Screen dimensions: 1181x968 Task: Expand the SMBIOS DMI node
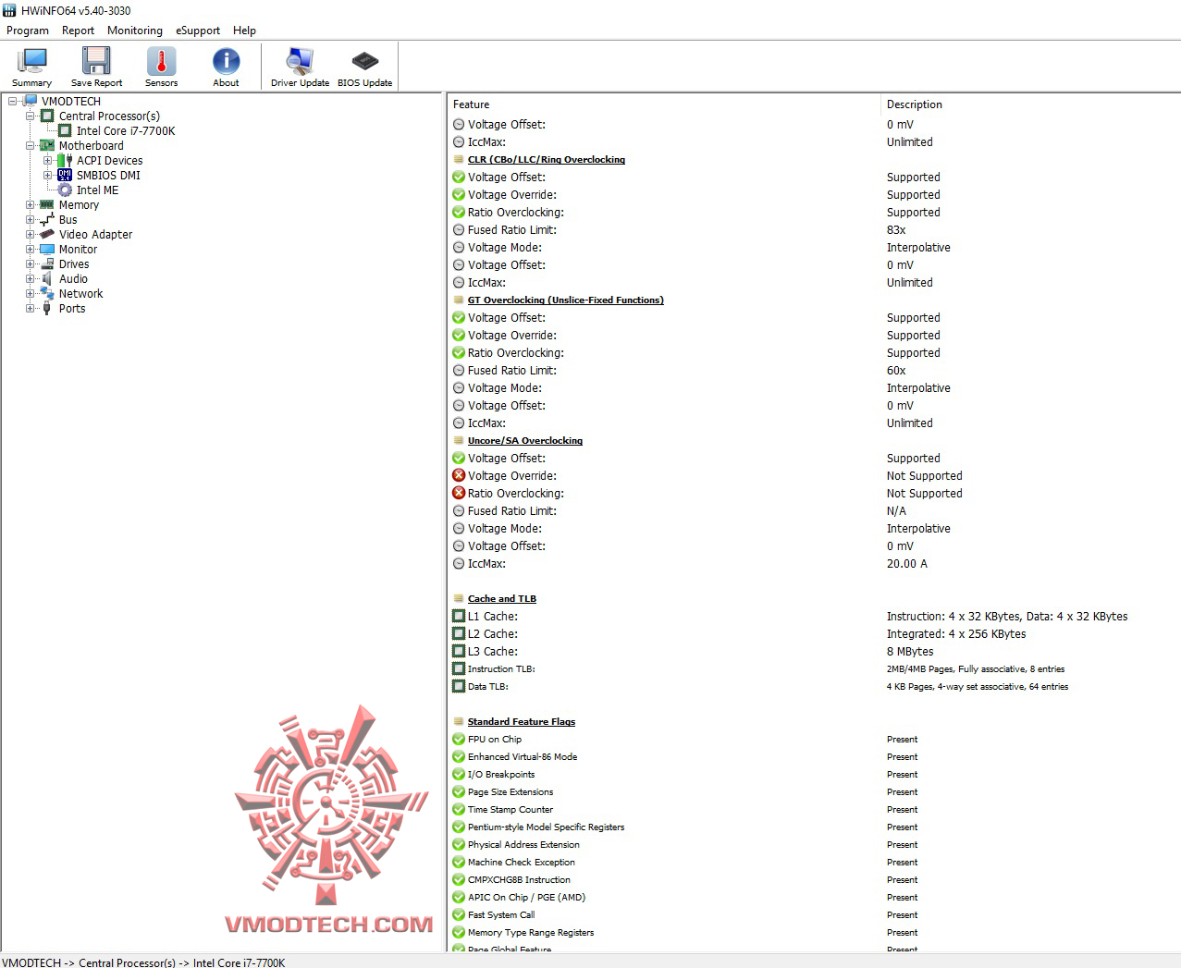[x=47, y=176]
